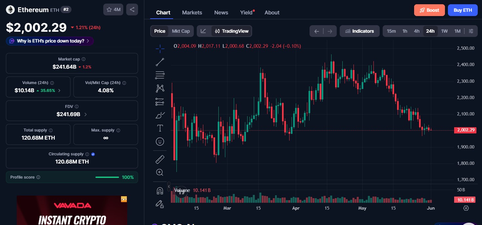Image resolution: width=482 pixels, height=225 pixels.
Task: Redo with the right arrow
Action: pyautogui.click(x=330, y=31)
